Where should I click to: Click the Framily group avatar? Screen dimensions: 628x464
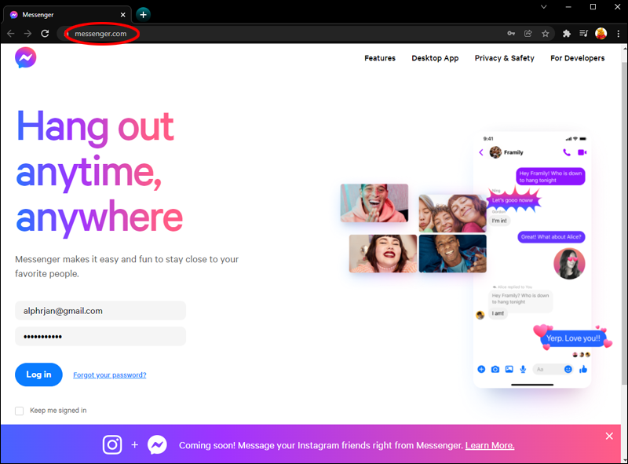(495, 152)
